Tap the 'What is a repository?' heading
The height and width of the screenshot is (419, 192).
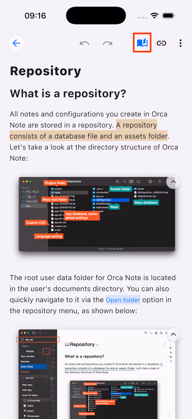68,94
